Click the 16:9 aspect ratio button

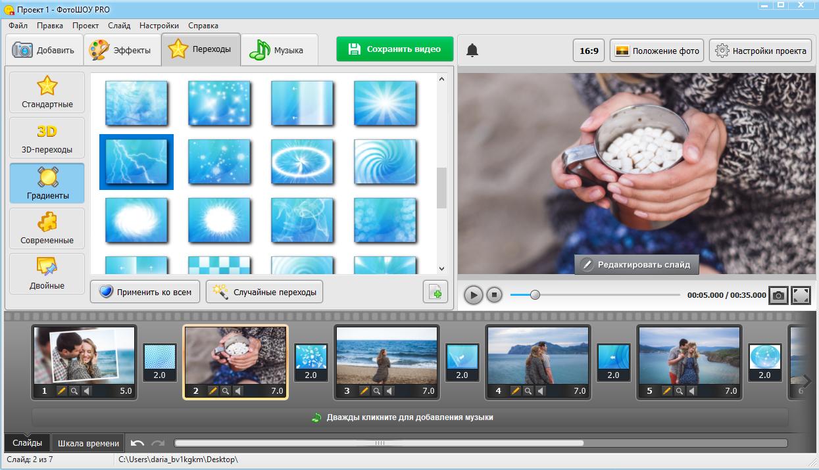click(x=588, y=51)
